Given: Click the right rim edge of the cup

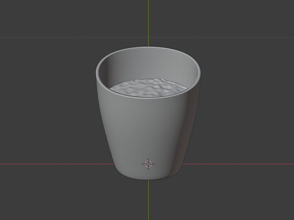Looking at the screenshot, I should coord(200,73).
